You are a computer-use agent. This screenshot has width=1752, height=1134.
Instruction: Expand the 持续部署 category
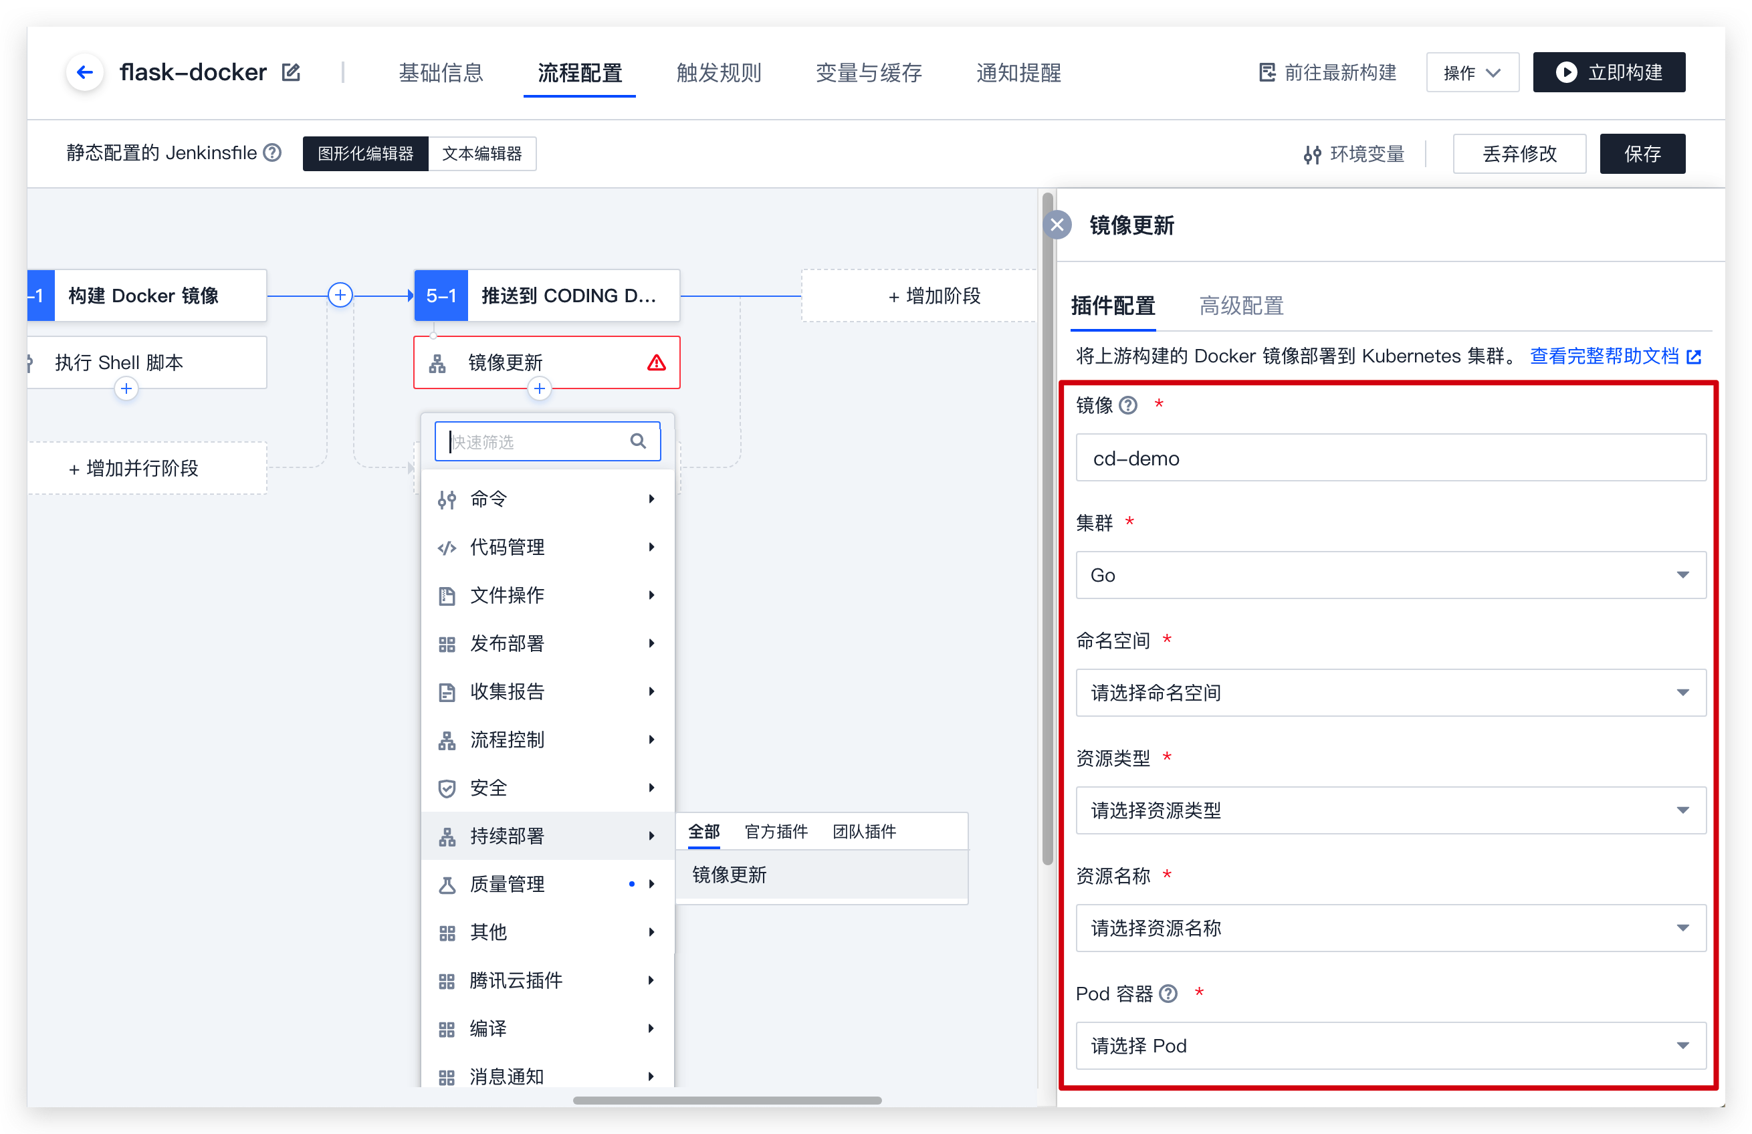tap(547, 835)
